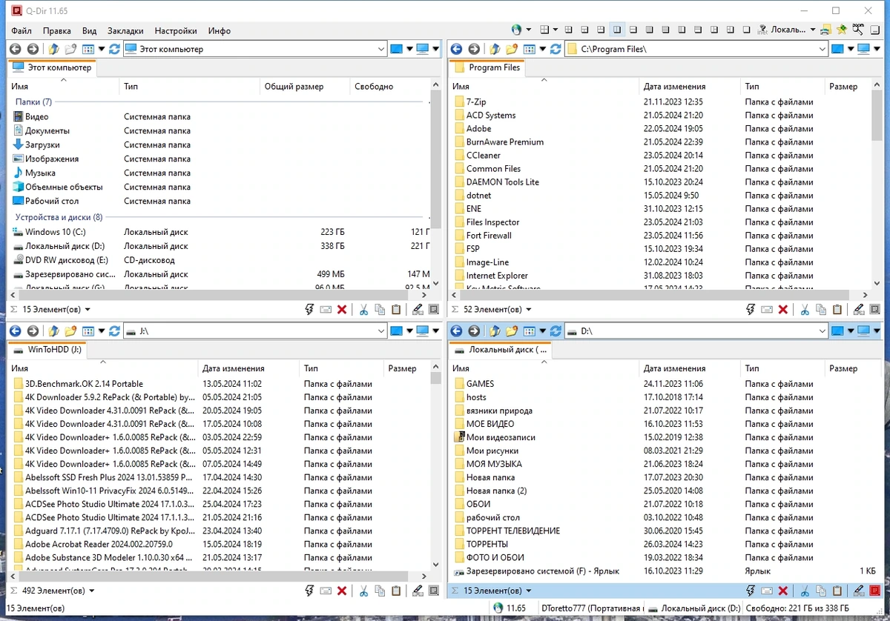
Task: Click Q-Dir globe icon in bottom status bar
Action: point(498,608)
